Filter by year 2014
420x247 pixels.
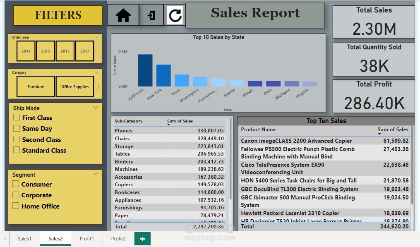click(26, 51)
